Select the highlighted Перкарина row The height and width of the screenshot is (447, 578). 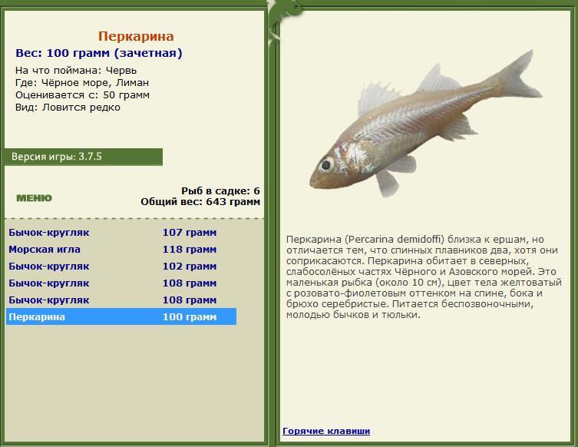[121, 316]
